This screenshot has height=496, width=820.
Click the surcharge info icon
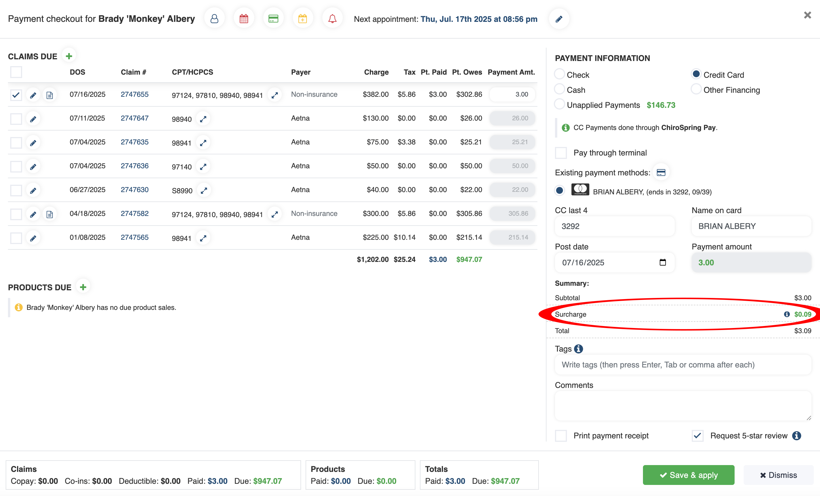click(787, 314)
